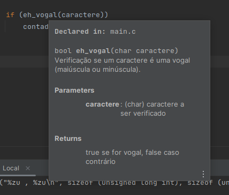This screenshot has height=195, width=229.
Task: Click the partially hidden contad code line
Action: click(x=36, y=27)
